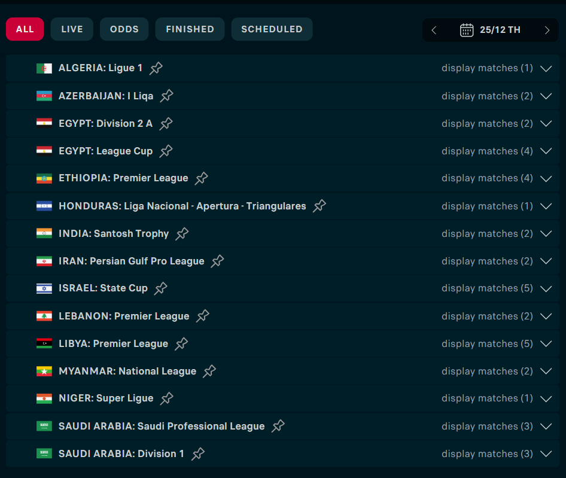The width and height of the screenshot is (566, 478).
Task: Click display matches for Saudi Professional League
Action: [x=487, y=427]
